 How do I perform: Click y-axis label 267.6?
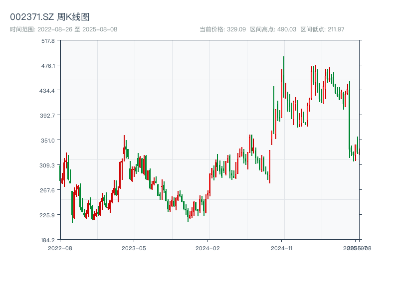pyautogui.click(x=47, y=190)
